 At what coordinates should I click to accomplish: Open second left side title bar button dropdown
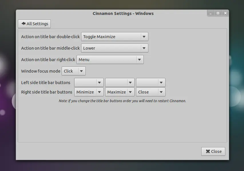pos(120,83)
